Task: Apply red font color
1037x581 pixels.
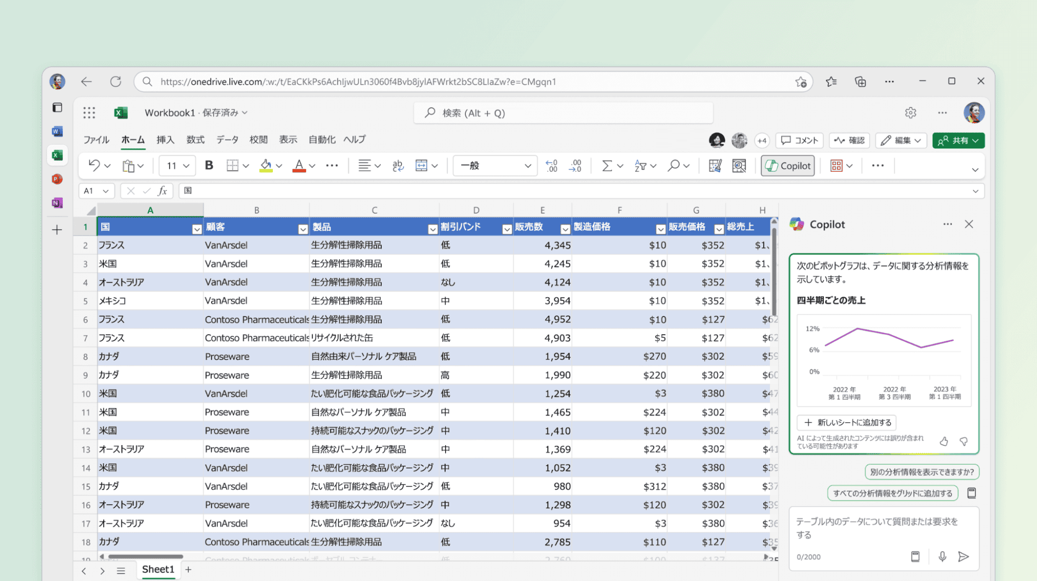Action: pos(299,165)
